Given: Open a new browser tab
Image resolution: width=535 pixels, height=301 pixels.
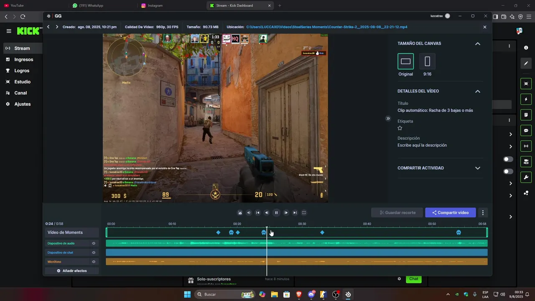Looking at the screenshot, I should [280, 5].
